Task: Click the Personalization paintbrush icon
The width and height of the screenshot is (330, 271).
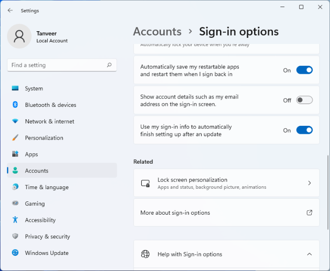Action: point(16,138)
